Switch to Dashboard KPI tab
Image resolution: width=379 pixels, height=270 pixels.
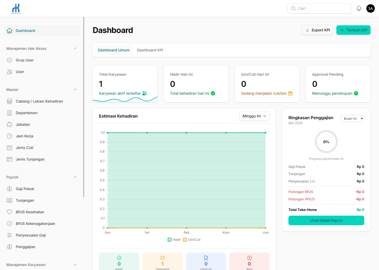pos(150,50)
